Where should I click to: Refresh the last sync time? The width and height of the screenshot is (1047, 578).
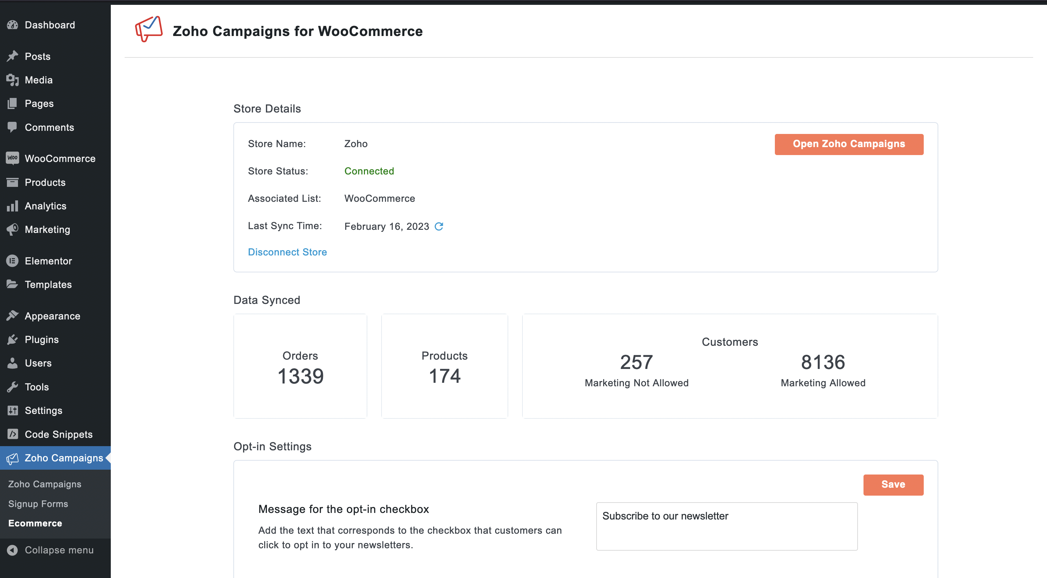(439, 226)
